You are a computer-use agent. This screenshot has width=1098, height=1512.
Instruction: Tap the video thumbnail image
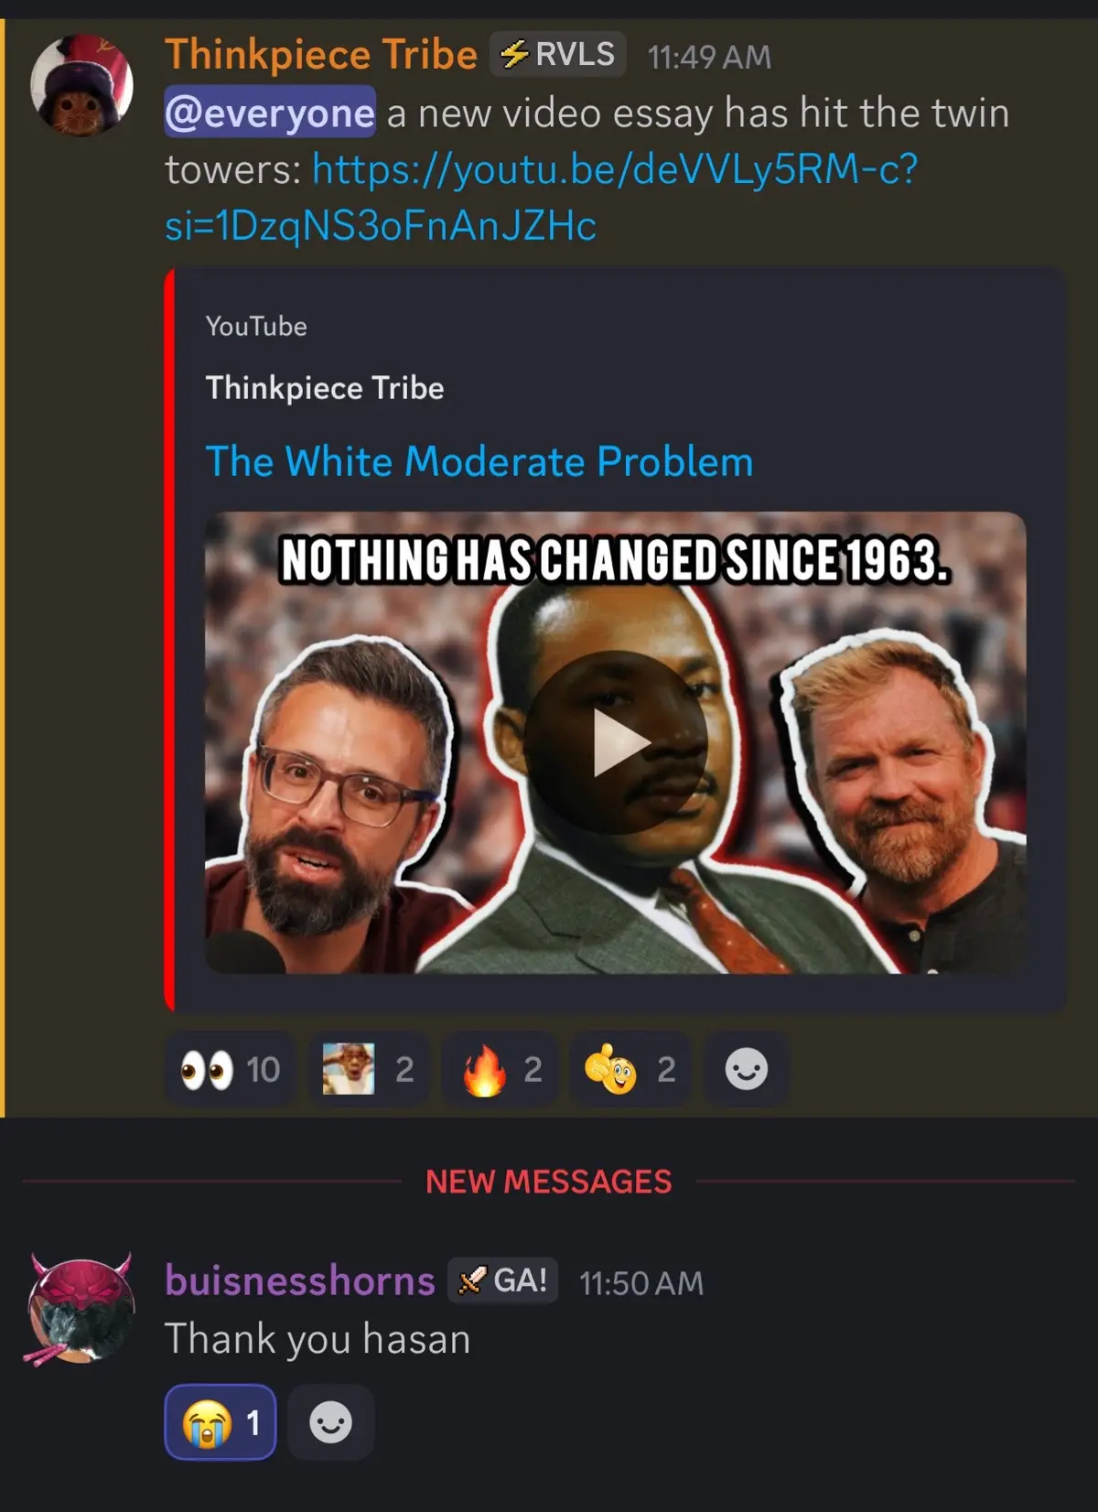click(x=616, y=742)
